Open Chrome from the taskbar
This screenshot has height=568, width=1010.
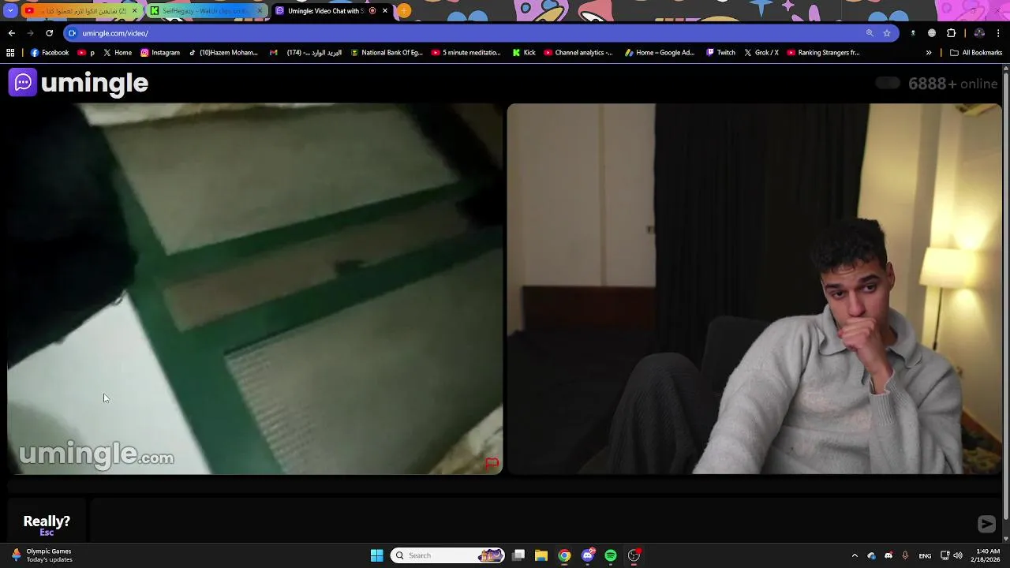point(564,555)
